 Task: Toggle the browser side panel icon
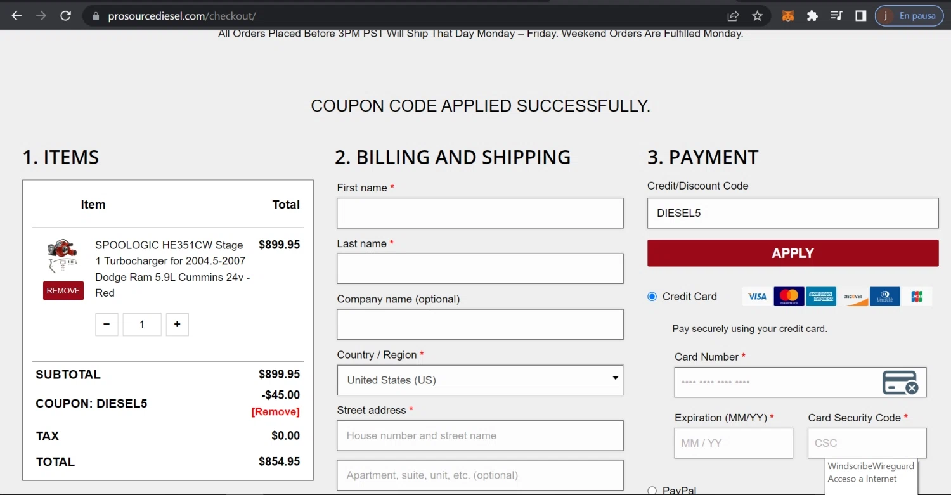click(x=860, y=16)
